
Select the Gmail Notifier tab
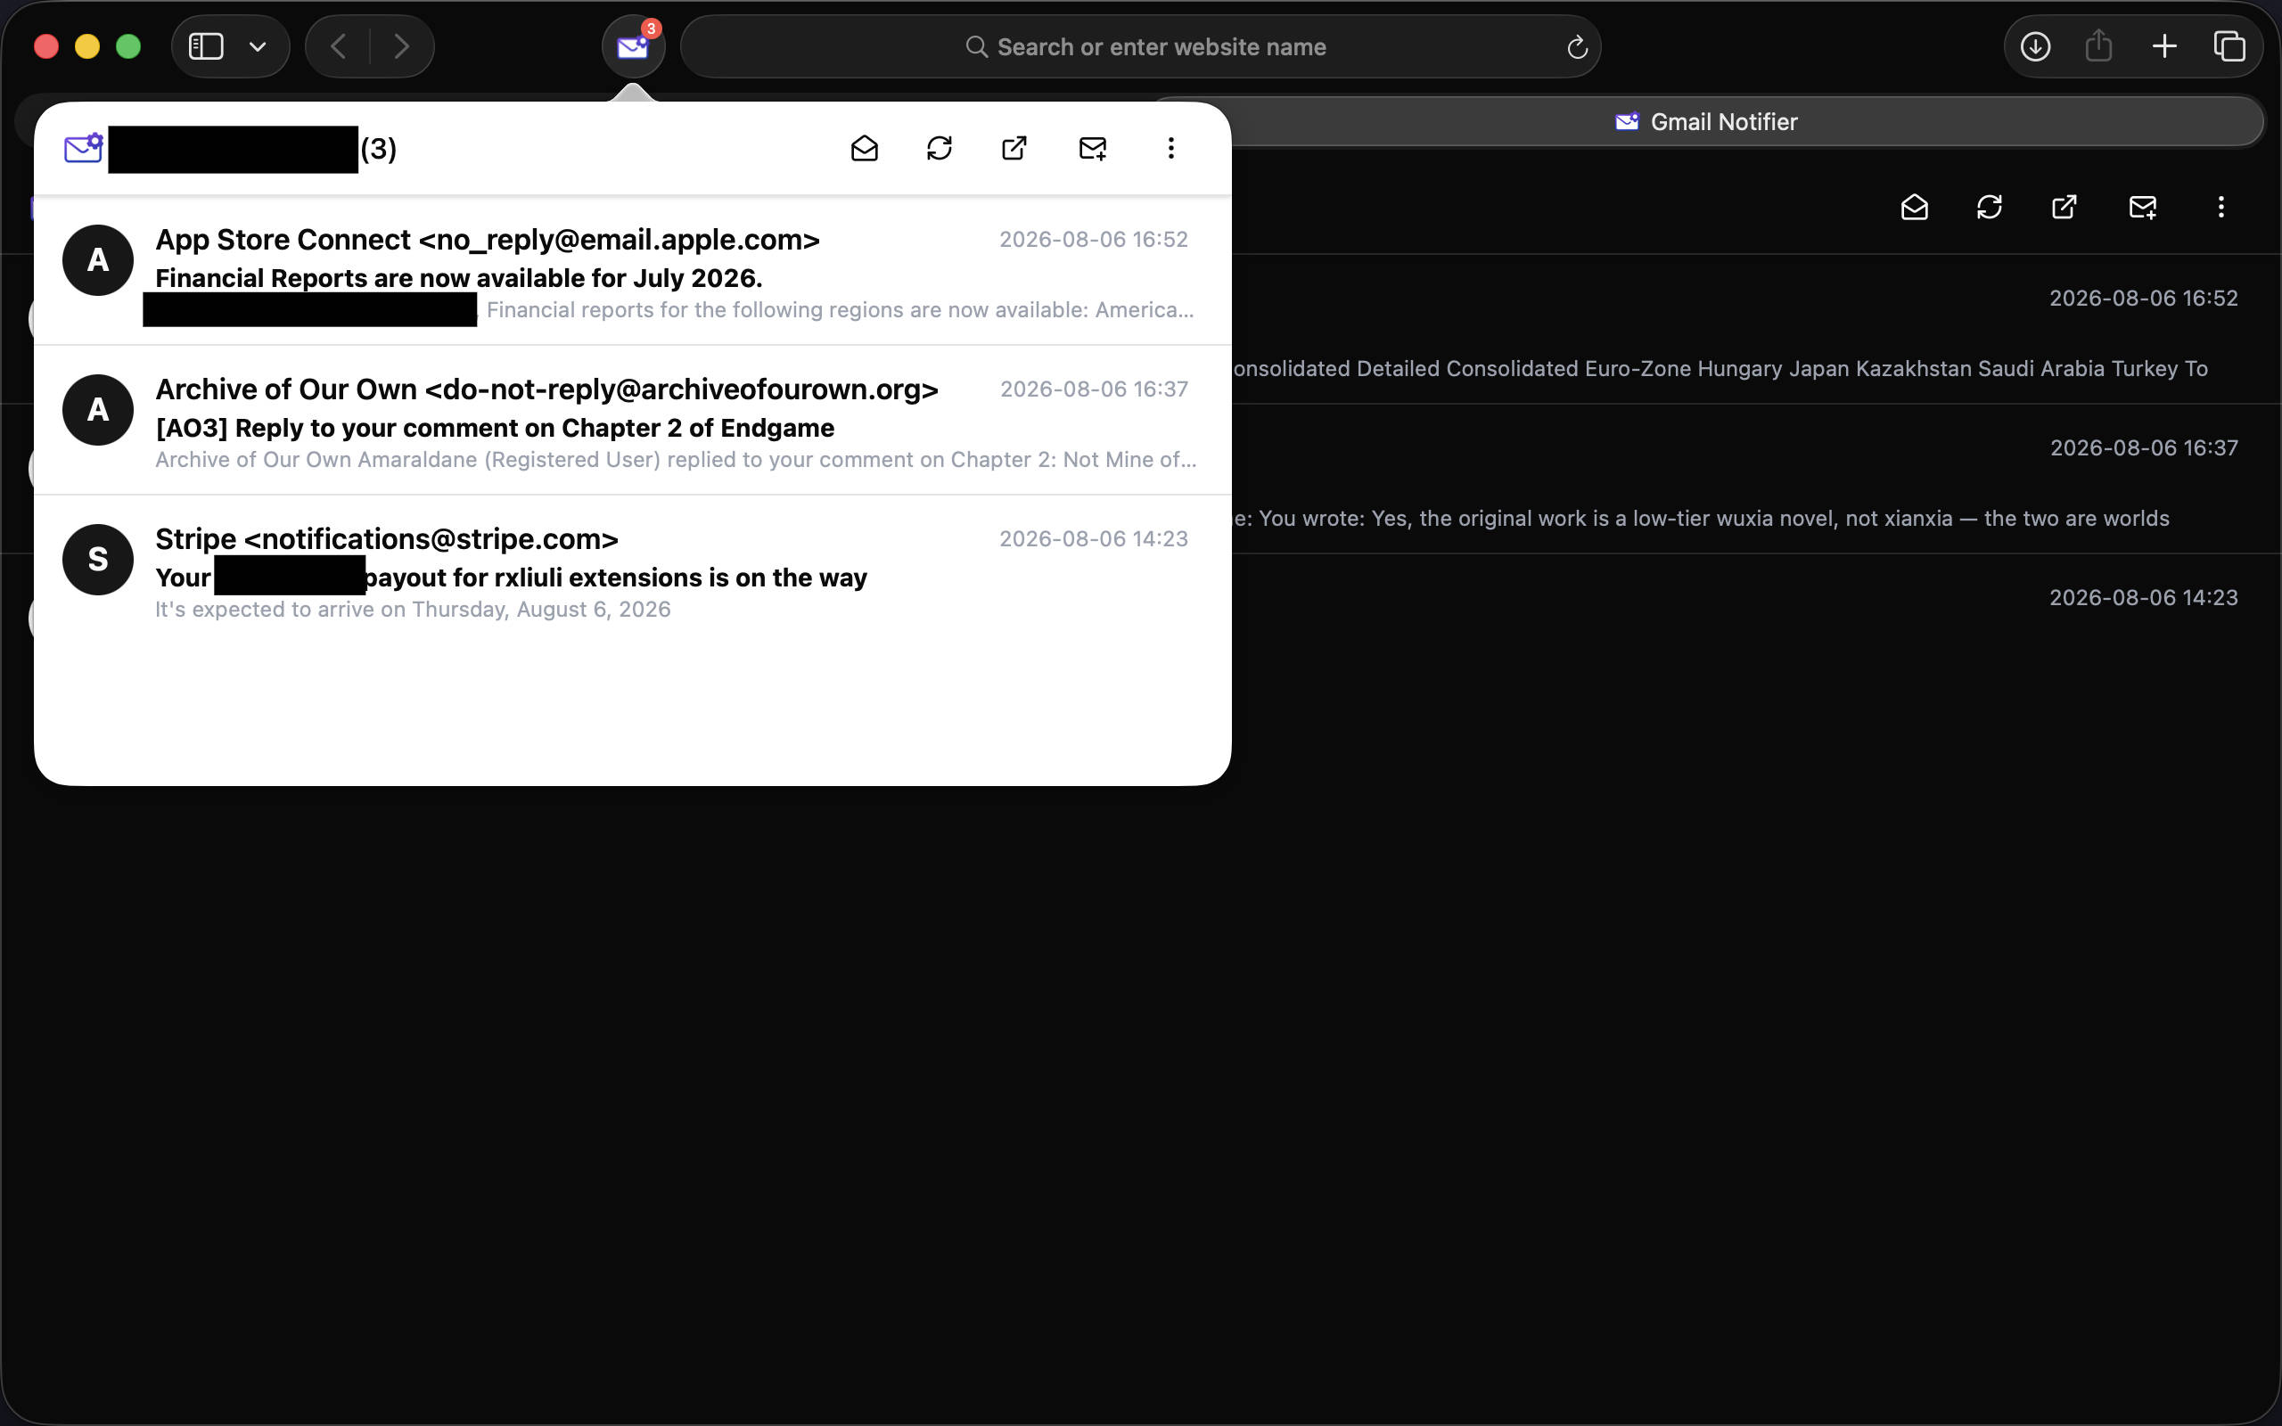(1706, 122)
